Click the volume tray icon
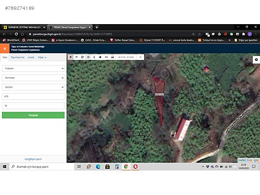The height and width of the screenshot is (195, 260). coord(230,166)
